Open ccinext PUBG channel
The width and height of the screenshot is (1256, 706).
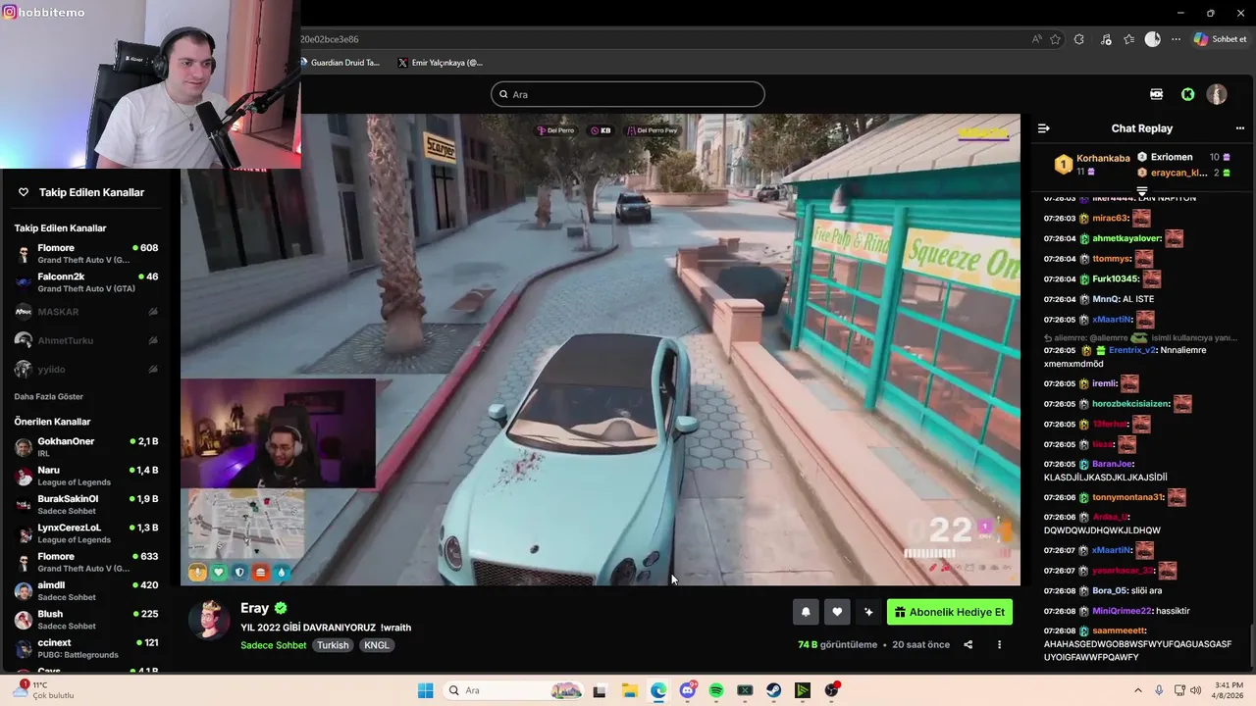tap(86, 648)
